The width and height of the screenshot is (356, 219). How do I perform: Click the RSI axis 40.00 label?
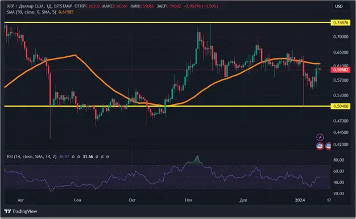pos(338,182)
